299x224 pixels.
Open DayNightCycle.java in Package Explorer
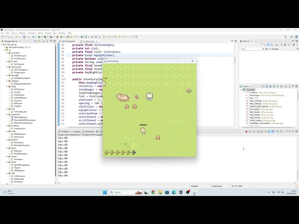(x=22, y=78)
